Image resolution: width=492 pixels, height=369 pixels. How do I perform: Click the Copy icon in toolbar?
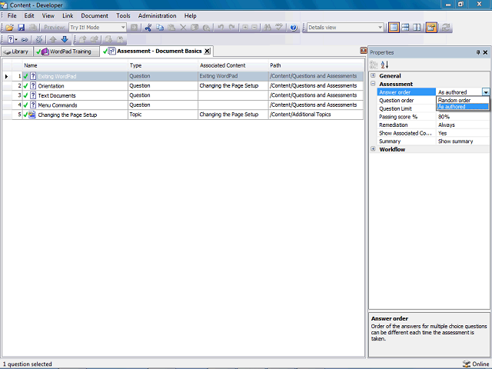click(160, 28)
